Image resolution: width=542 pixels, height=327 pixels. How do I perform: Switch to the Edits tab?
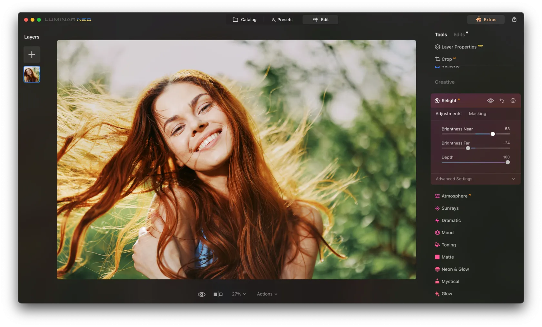(459, 34)
